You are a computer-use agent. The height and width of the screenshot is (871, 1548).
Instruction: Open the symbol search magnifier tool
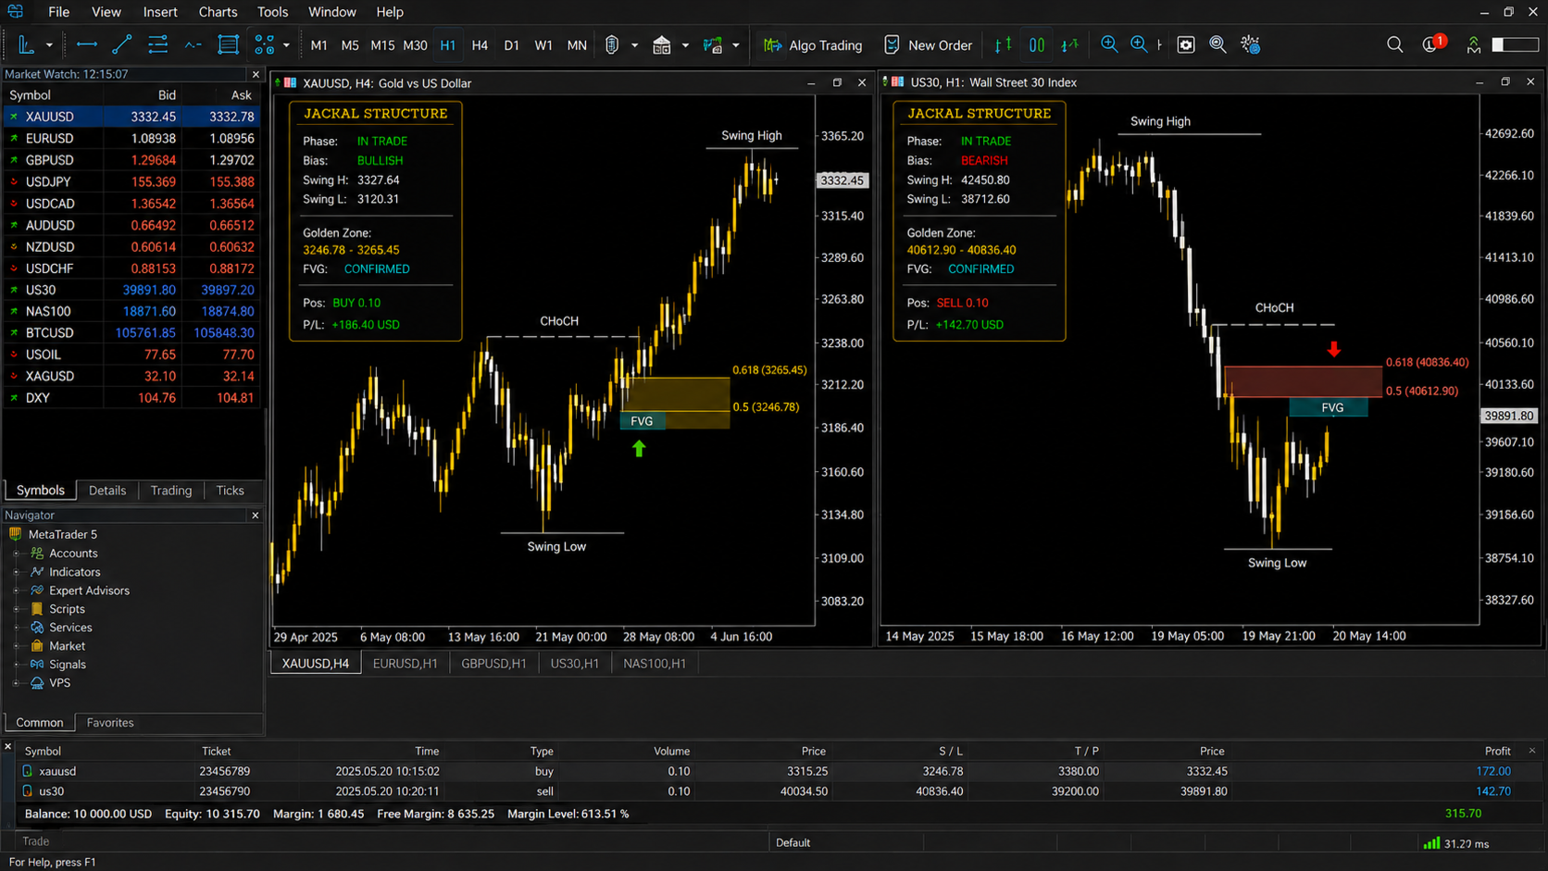click(1218, 44)
